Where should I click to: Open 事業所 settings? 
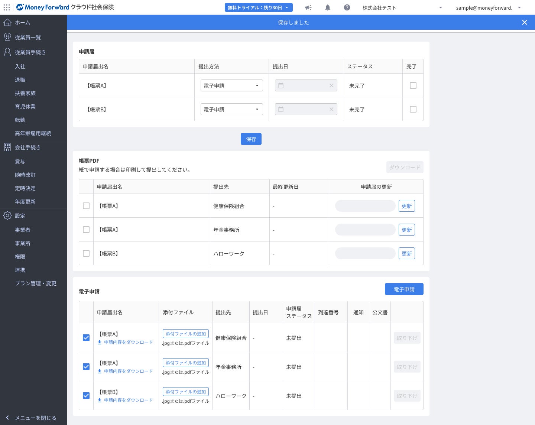click(x=23, y=243)
